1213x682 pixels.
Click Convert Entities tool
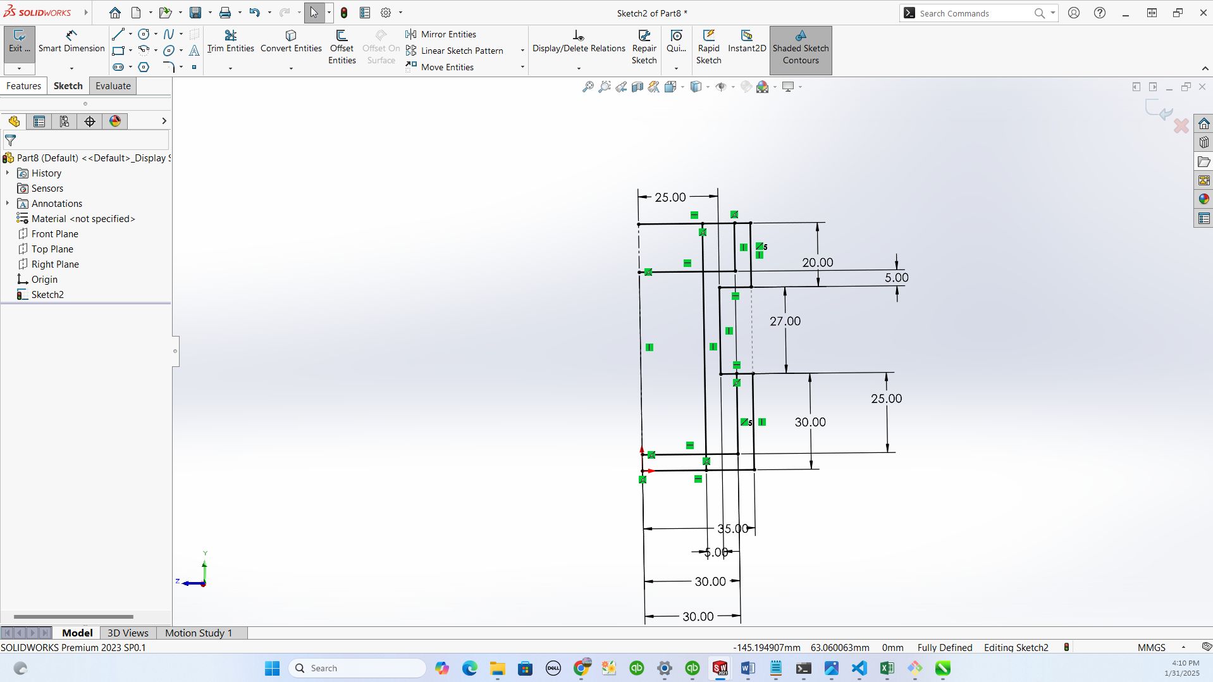coord(291,42)
